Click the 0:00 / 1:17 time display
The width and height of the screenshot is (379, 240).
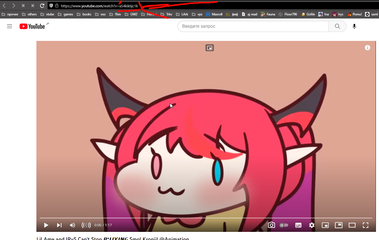(x=103, y=225)
